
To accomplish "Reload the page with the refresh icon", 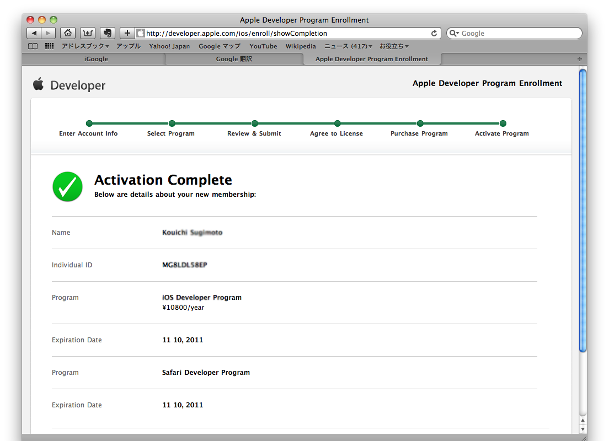I will (434, 33).
